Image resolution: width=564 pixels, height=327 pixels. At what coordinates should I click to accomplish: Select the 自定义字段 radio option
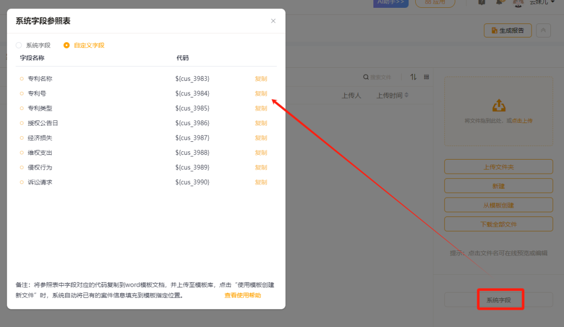click(x=66, y=45)
